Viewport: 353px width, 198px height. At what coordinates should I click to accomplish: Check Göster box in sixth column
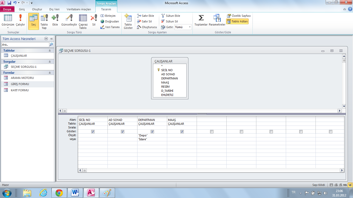(x=241, y=131)
